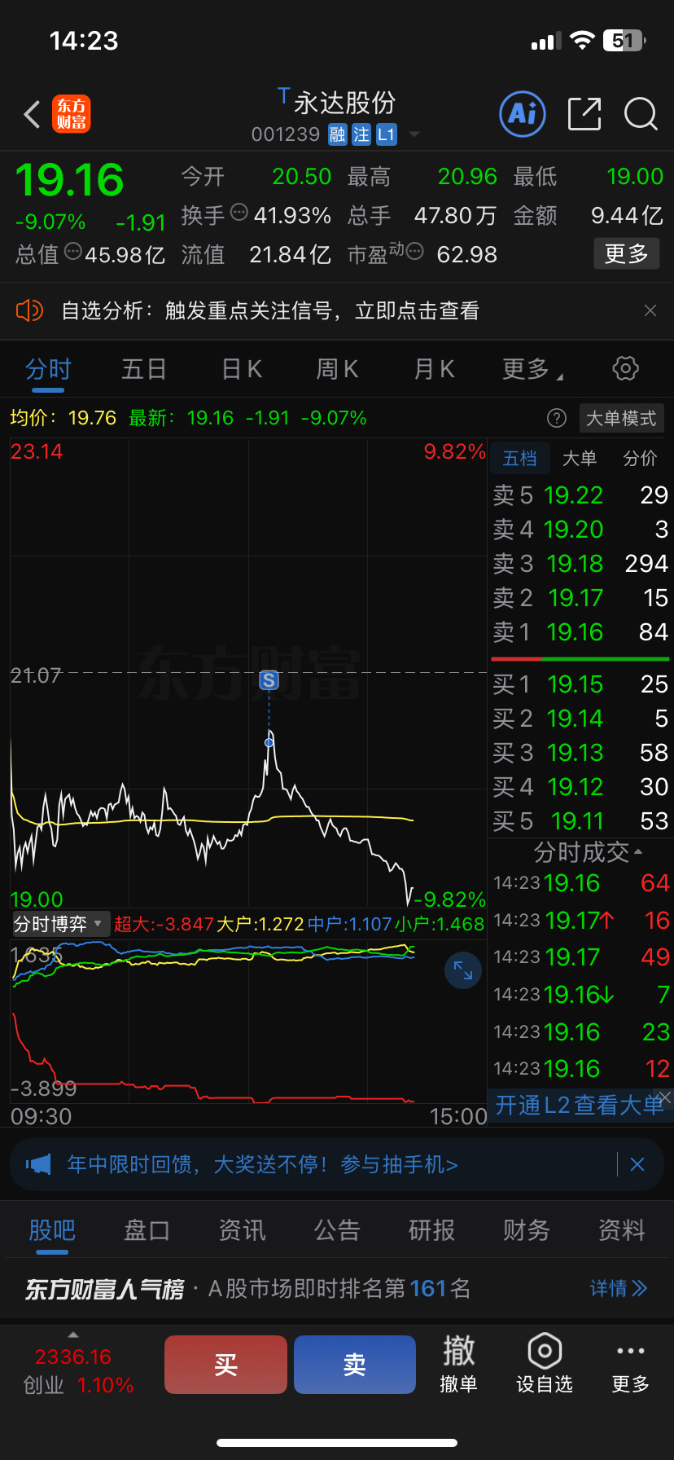Tap the battery indicator in status bar
The width and height of the screenshot is (674, 1460).
pos(625,41)
